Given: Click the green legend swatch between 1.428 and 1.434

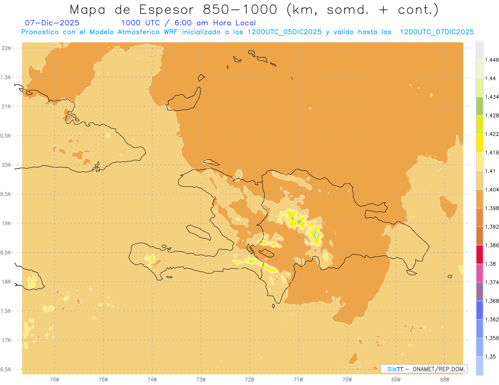Looking at the screenshot, I should [x=479, y=106].
